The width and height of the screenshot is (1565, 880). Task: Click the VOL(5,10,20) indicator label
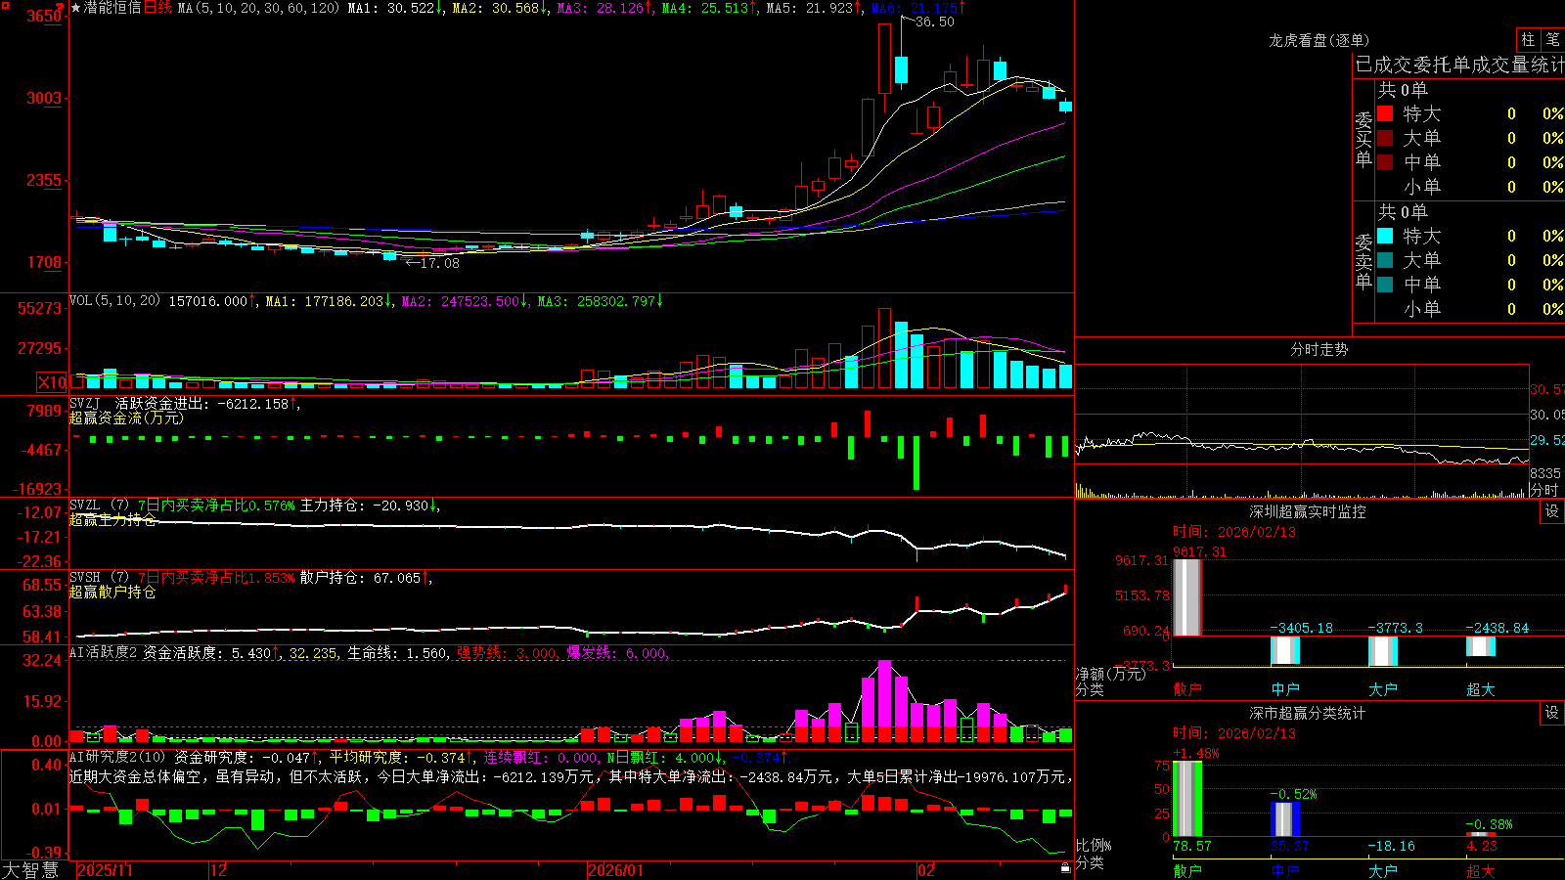coord(114,301)
